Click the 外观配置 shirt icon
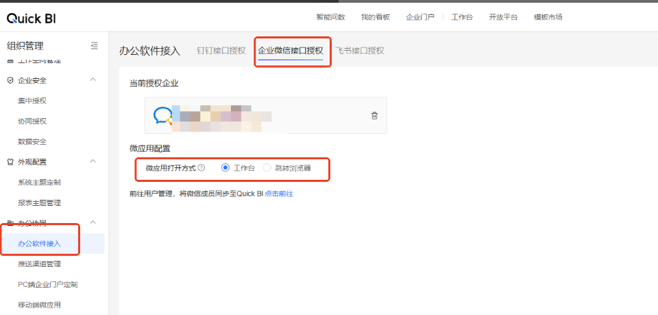This screenshot has height=315, width=658. pyautogui.click(x=10, y=162)
